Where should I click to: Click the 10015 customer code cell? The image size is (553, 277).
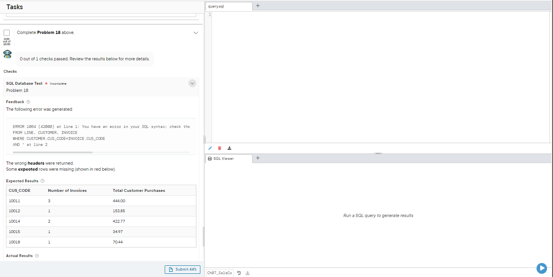point(14,232)
